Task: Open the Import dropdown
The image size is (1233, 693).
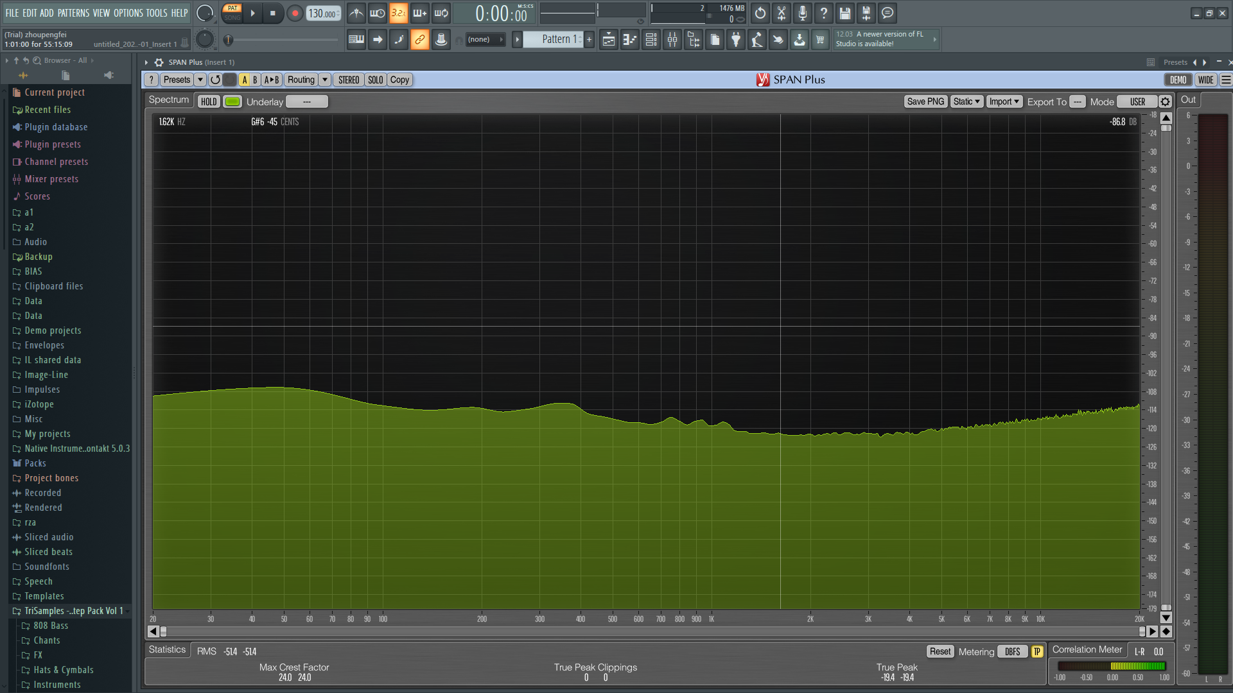Action: pyautogui.click(x=1004, y=101)
